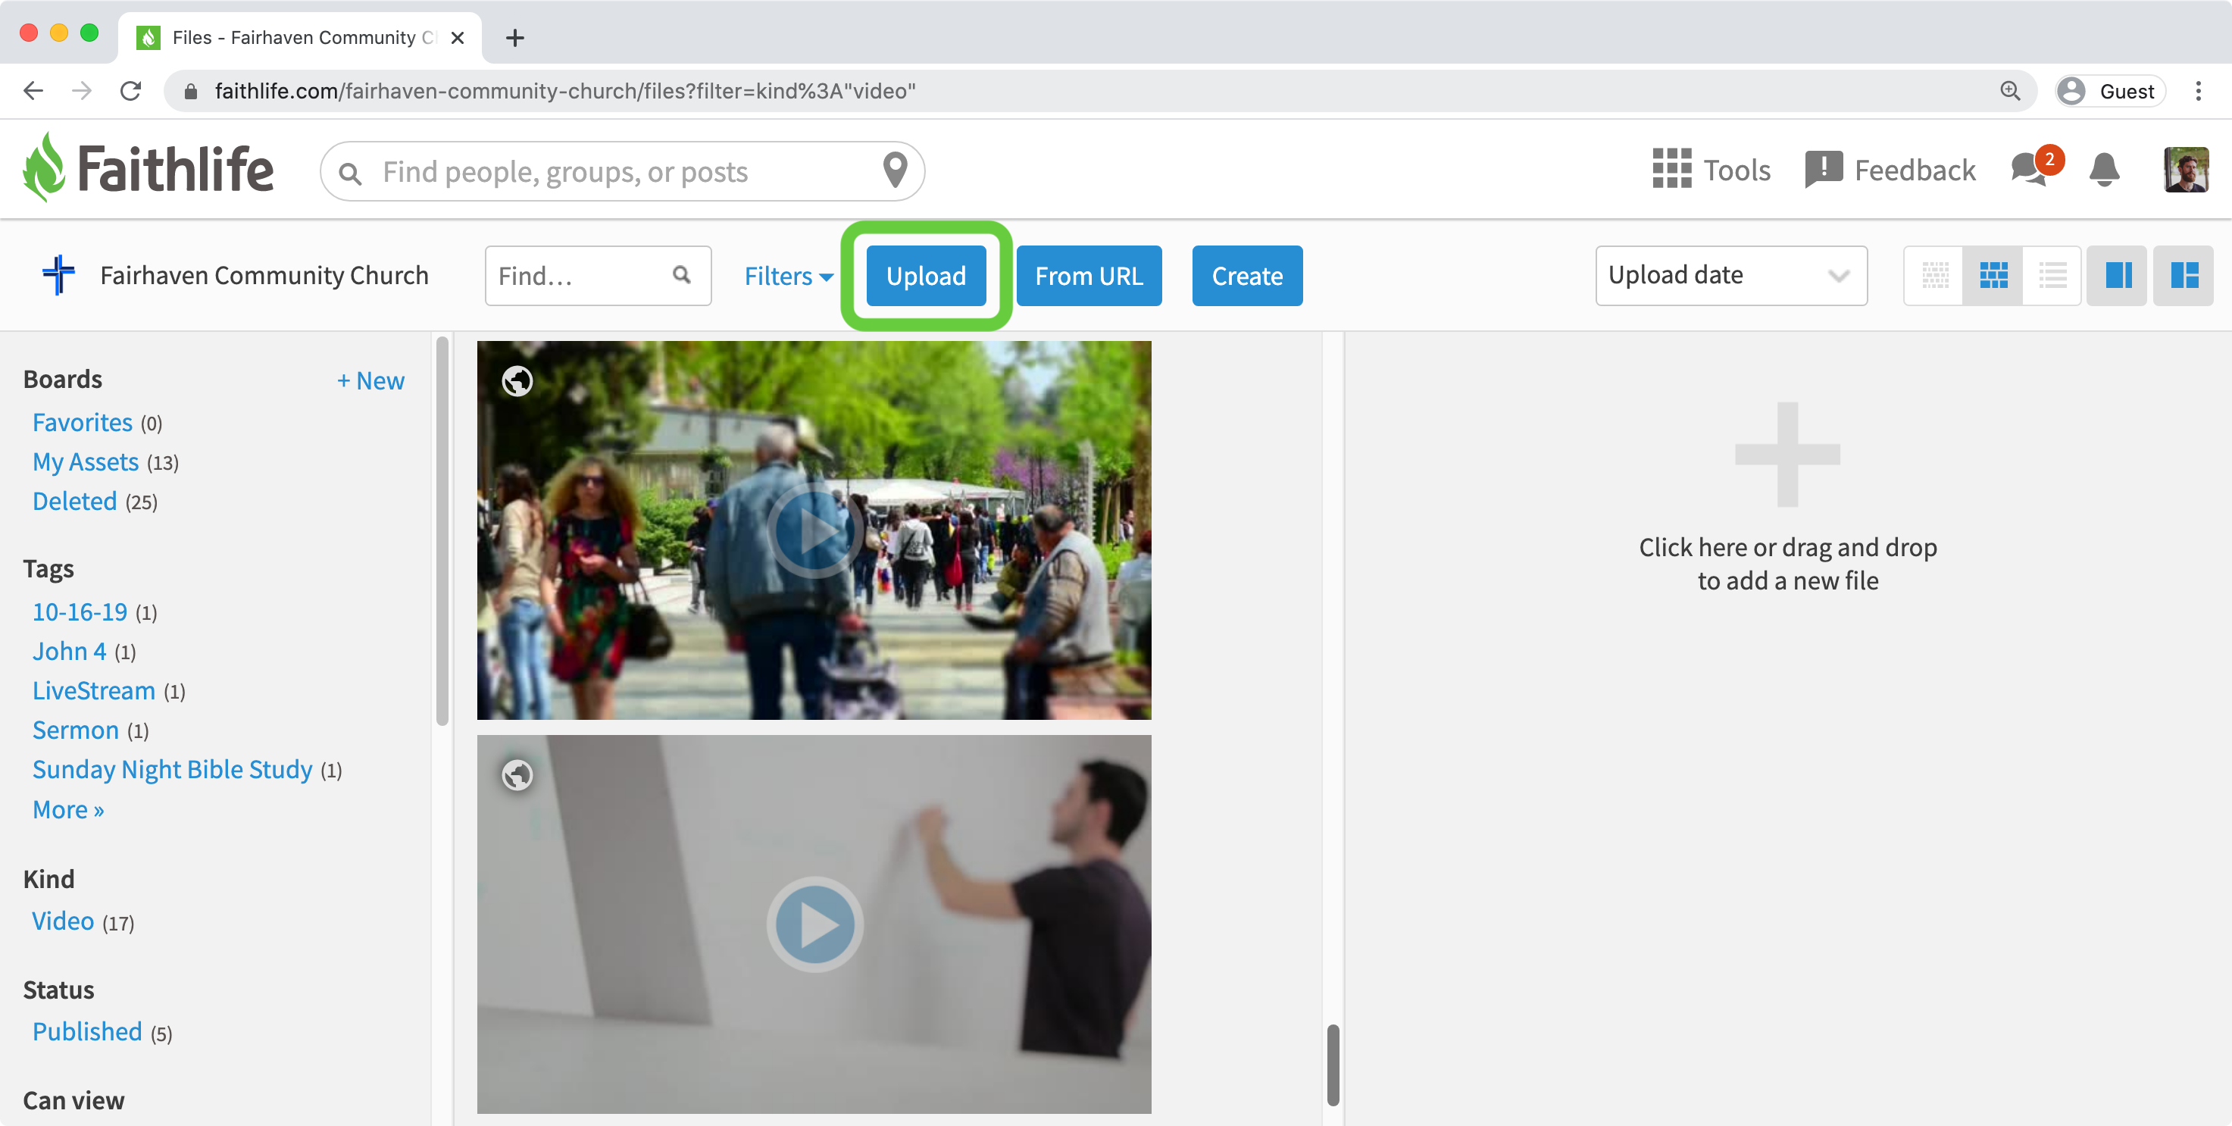Viewport: 2232px width, 1126px height.
Task: Filter by the LiveStream tag
Action: 94,691
